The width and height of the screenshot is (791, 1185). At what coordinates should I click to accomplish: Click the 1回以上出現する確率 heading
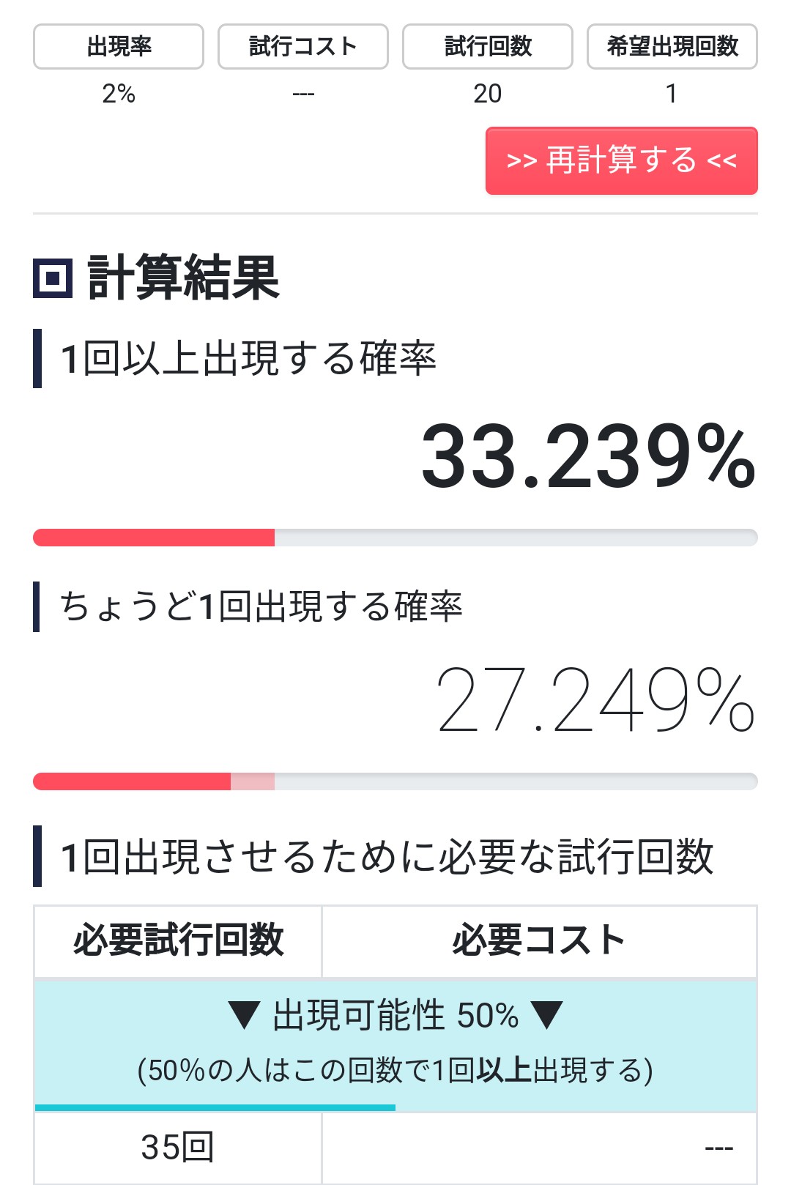click(x=248, y=359)
